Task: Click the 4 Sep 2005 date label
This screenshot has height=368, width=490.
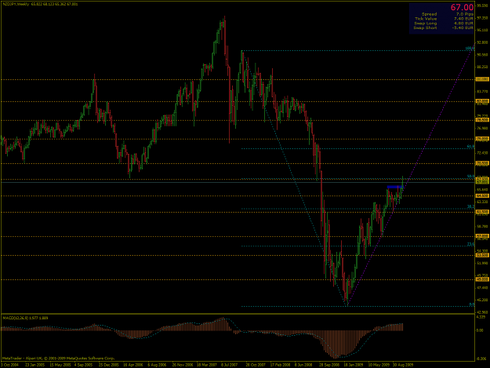Action: [x=84, y=365]
